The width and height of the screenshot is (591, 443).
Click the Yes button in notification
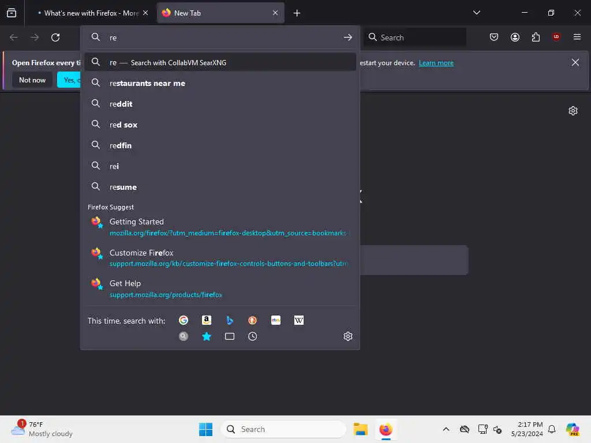(69, 80)
